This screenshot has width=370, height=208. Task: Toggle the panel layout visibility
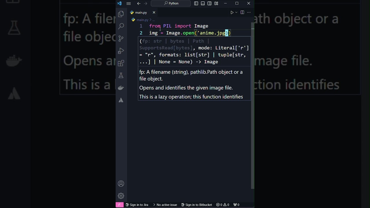click(203, 3)
